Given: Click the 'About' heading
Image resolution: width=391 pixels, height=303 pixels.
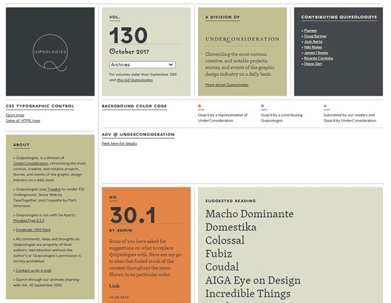Looking at the screenshot, I should click(21, 145).
